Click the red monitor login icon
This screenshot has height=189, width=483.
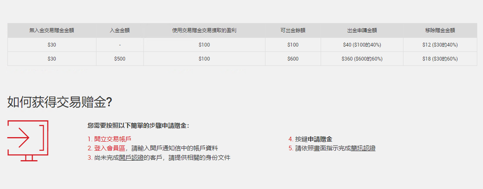point(28,141)
